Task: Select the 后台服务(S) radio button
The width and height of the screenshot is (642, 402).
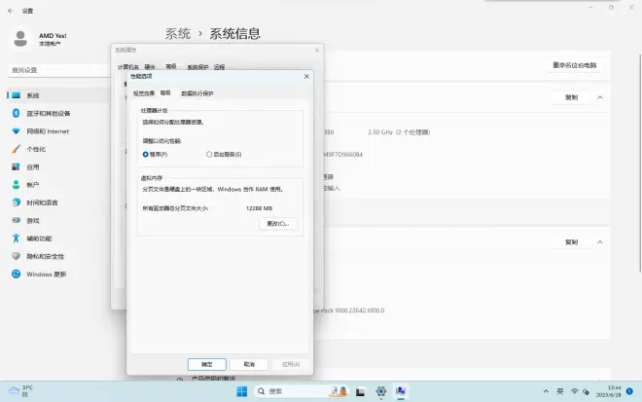Action: [x=209, y=155]
